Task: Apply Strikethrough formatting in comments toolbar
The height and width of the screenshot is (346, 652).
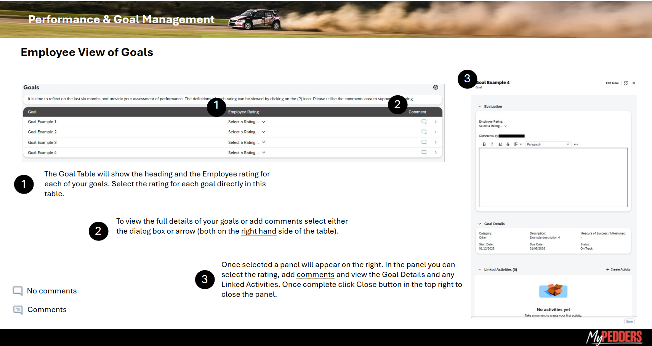Action: coord(508,144)
